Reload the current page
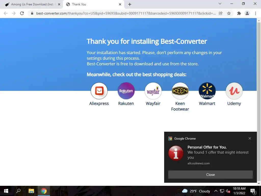261x196 pixels. tap(22, 13)
